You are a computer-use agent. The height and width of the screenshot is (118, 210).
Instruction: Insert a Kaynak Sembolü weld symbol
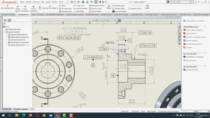point(80,9)
